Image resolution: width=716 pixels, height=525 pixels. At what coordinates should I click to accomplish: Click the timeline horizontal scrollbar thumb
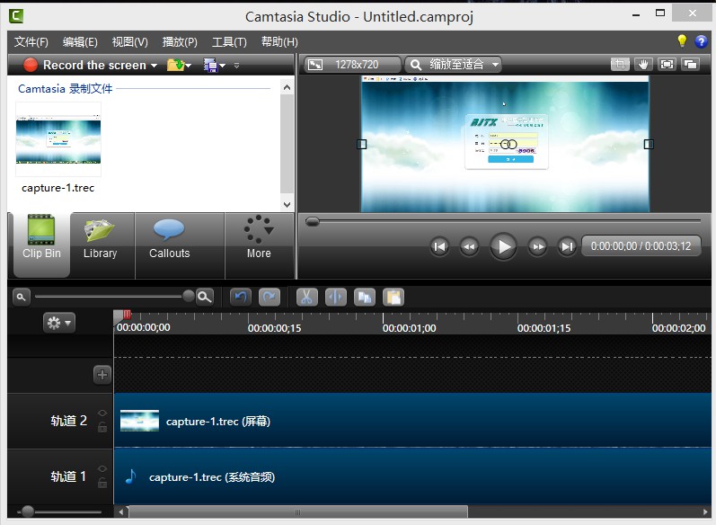coord(298,512)
